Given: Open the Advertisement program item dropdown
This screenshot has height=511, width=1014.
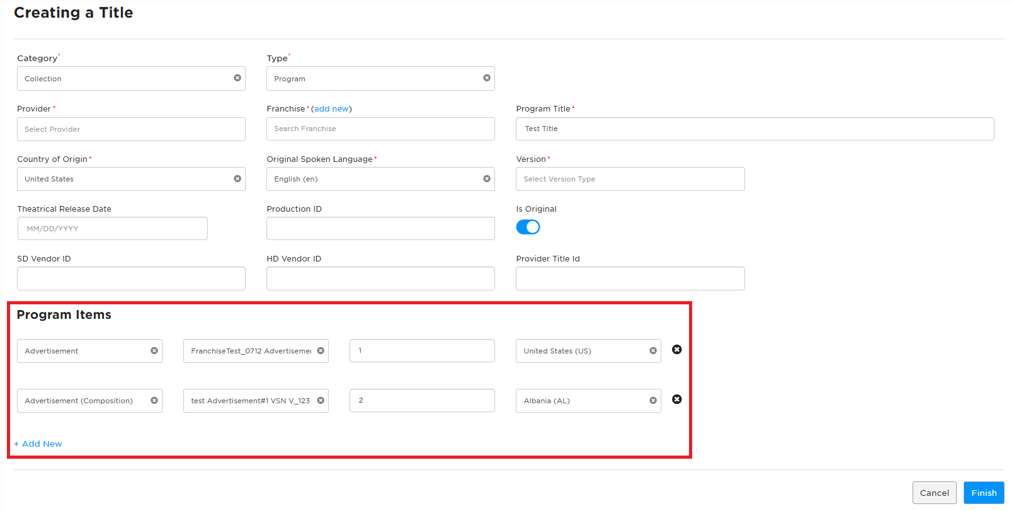Looking at the screenshot, I should click(x=89, y=351).
